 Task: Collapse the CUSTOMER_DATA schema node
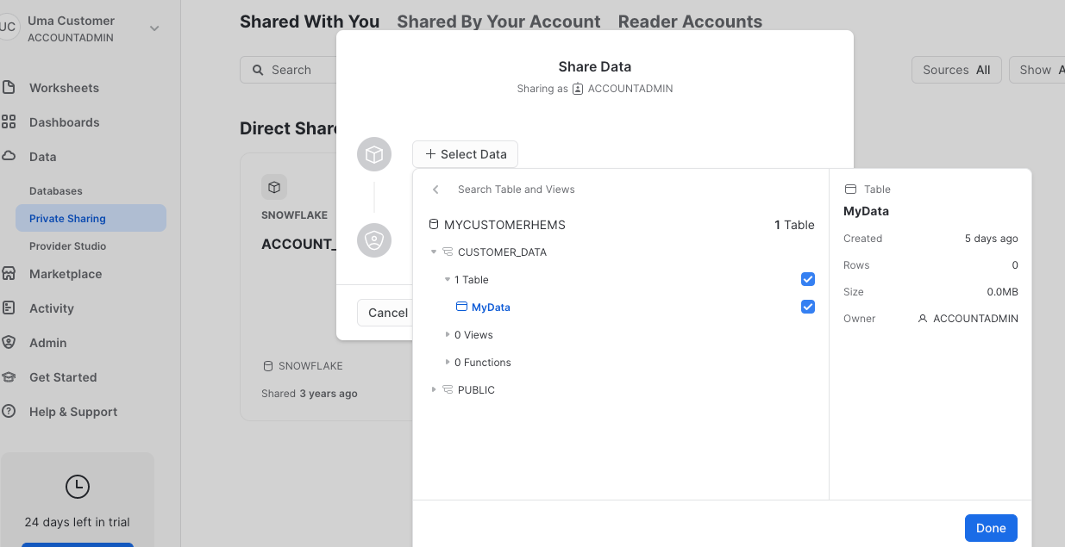point(434,252)
